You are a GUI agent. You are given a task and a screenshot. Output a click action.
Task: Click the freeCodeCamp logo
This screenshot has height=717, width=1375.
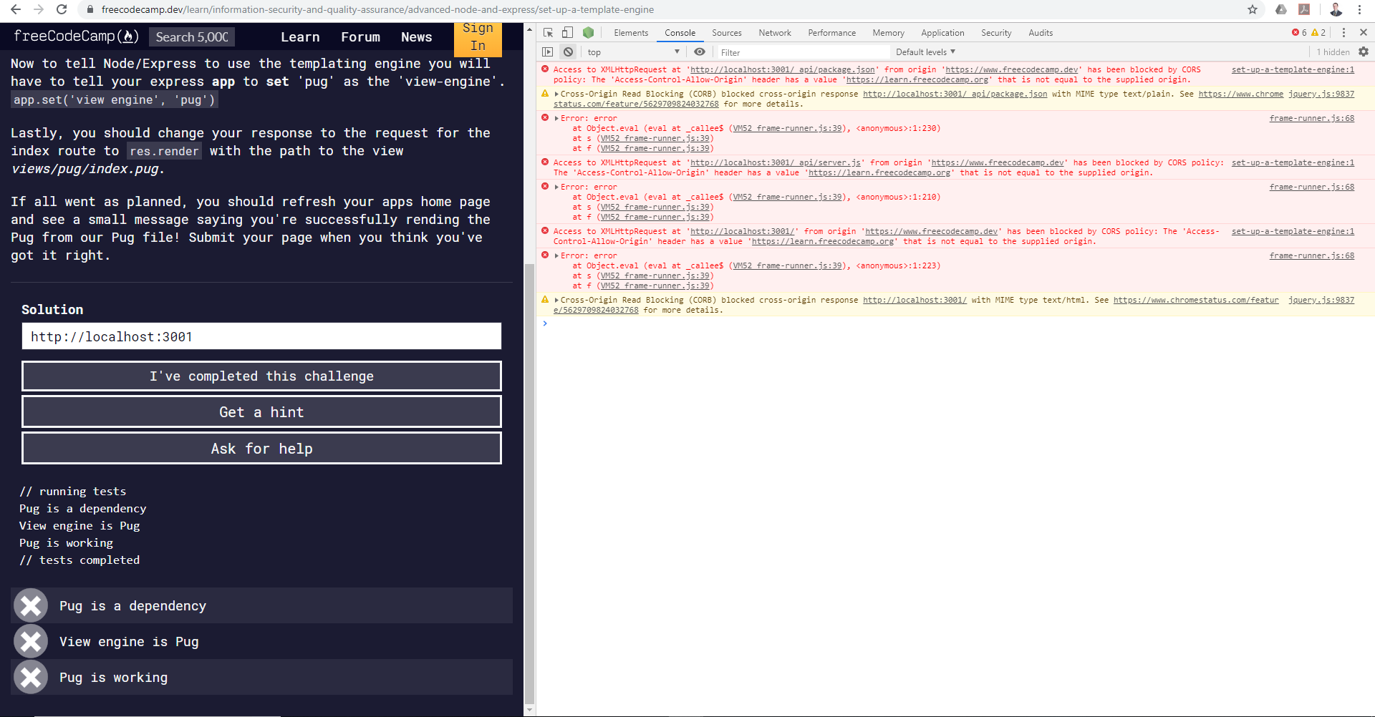click(76, 36)
